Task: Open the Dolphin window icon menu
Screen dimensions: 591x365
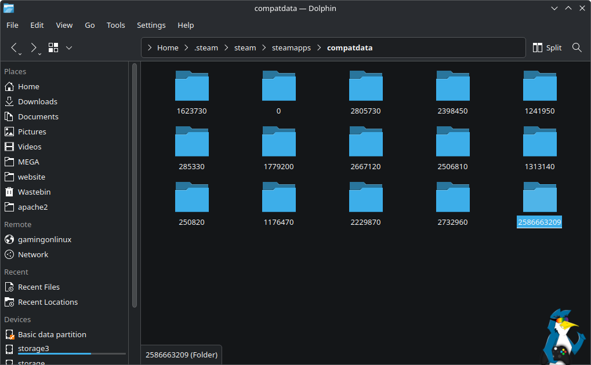Action: (9, 8)
